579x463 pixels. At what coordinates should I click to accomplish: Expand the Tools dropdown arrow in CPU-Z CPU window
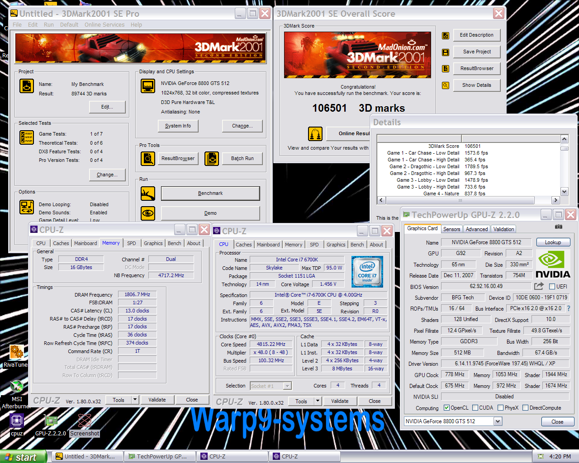[318, 401]
